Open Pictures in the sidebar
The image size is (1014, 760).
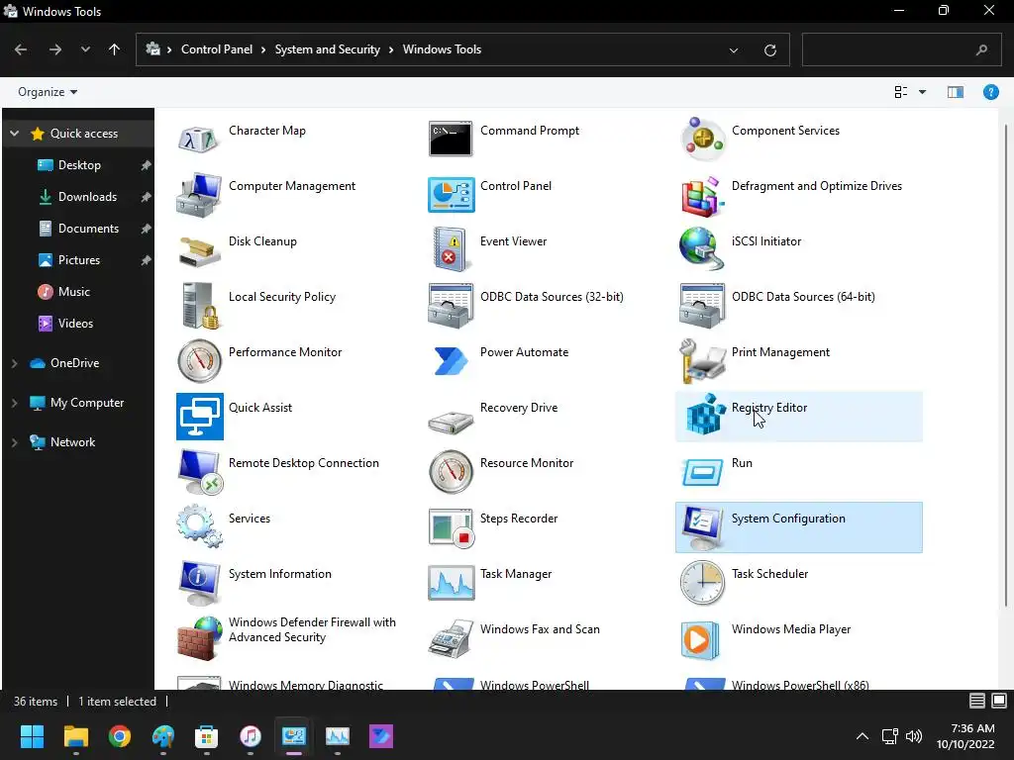pyautogui.click(x=79, y=260)
